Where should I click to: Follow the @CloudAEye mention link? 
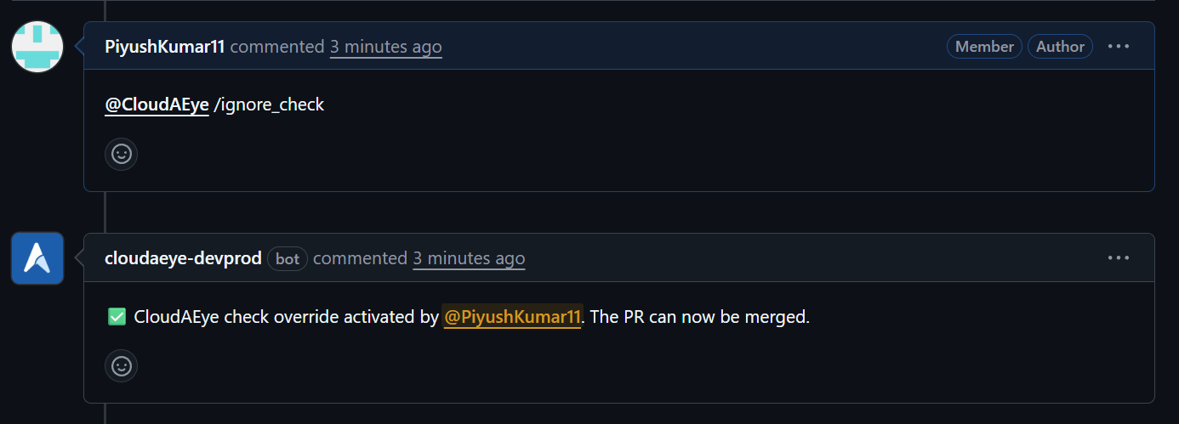pos(157,105)
